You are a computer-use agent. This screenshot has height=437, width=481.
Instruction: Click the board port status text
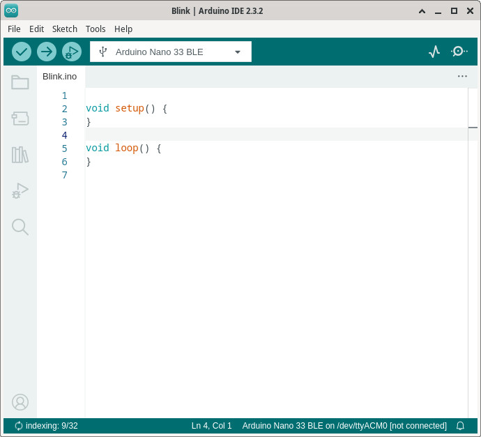pos(344,426)
